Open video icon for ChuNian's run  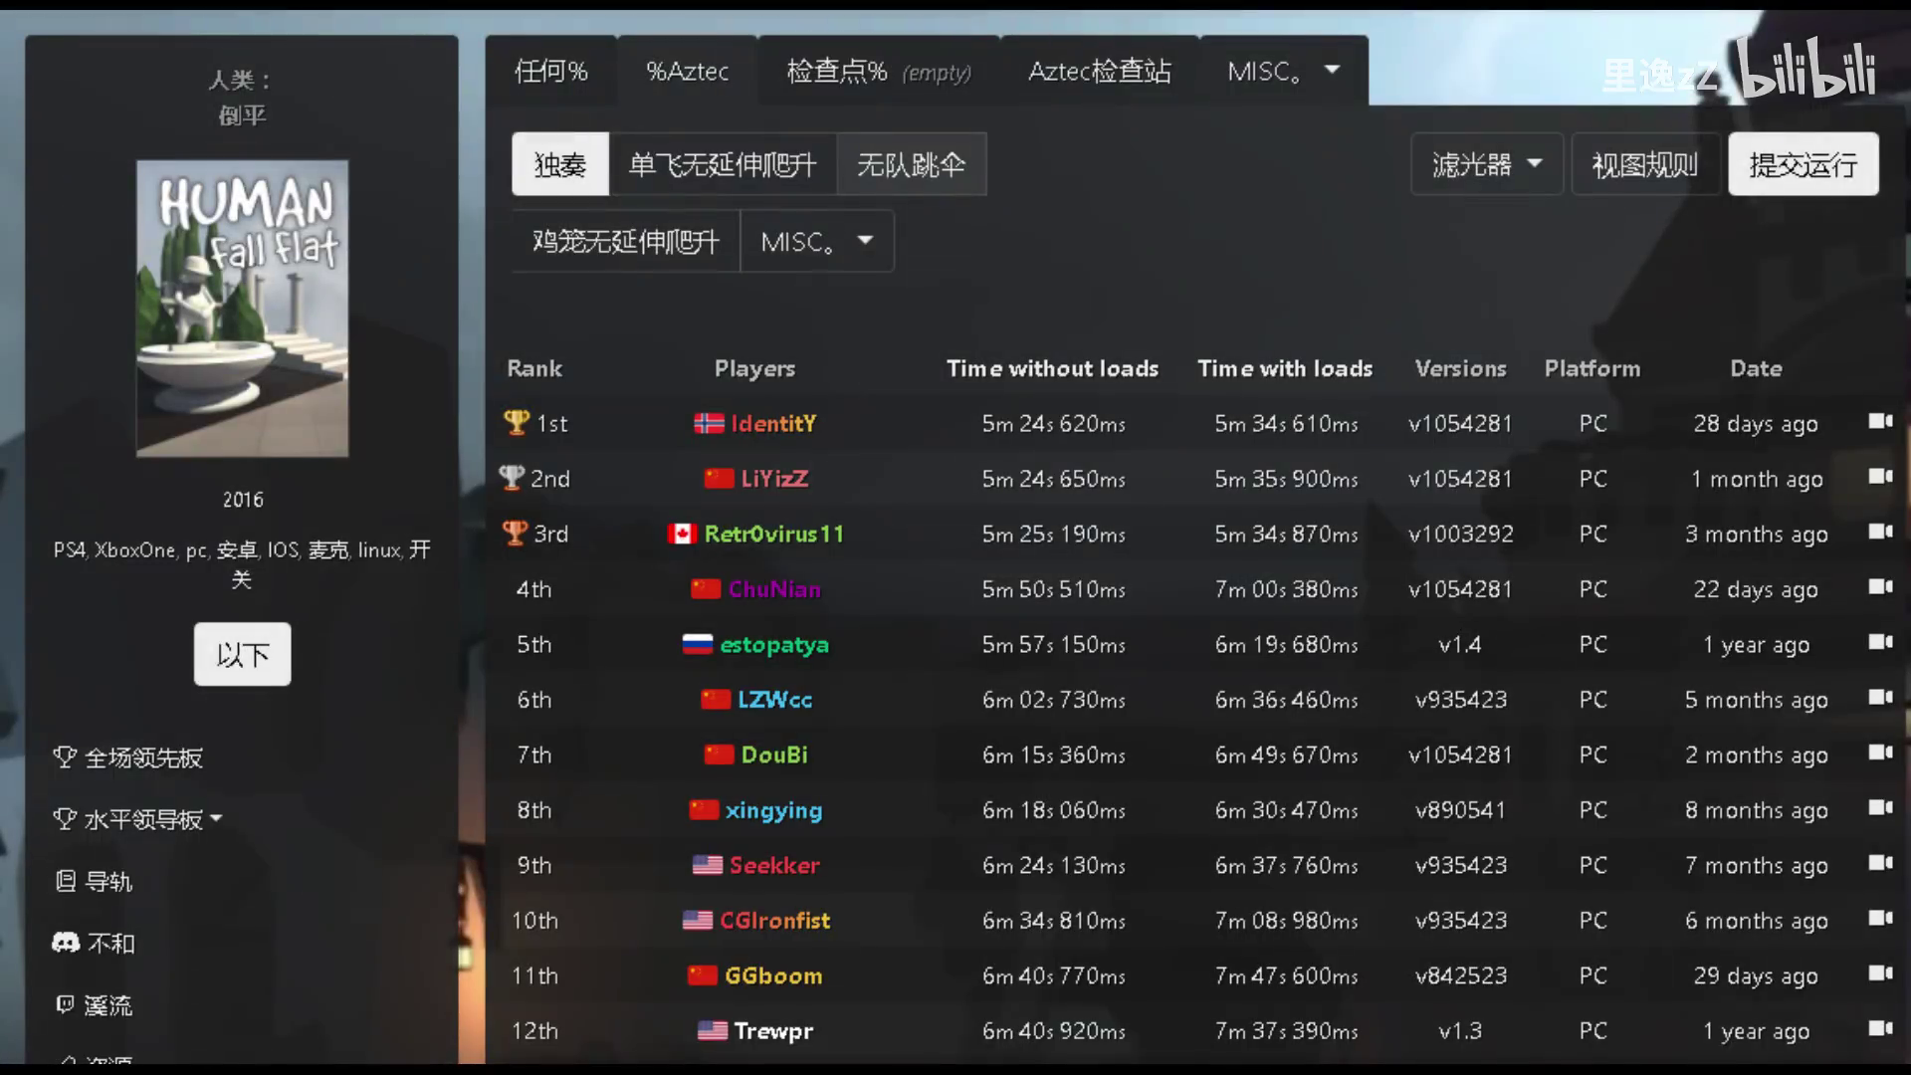(x=1880, y=586)
